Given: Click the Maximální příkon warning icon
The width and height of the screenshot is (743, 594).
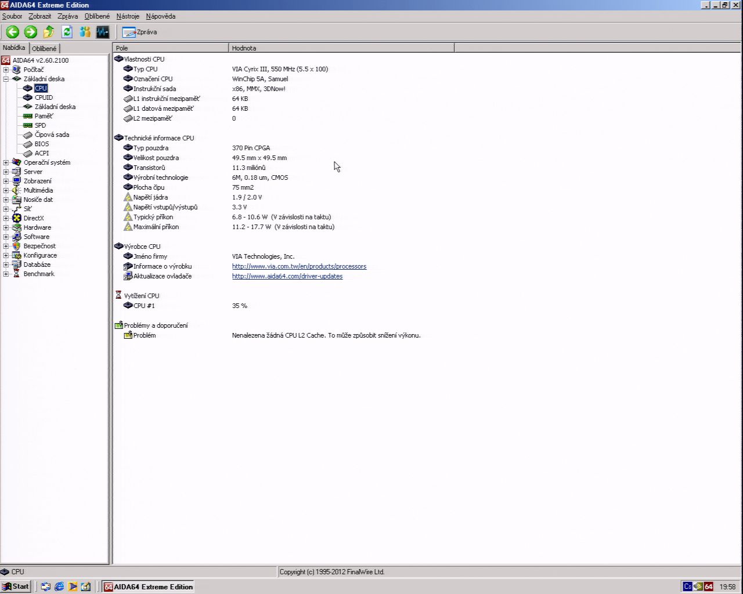Looking at the screenshot, I should click(128, 227).
